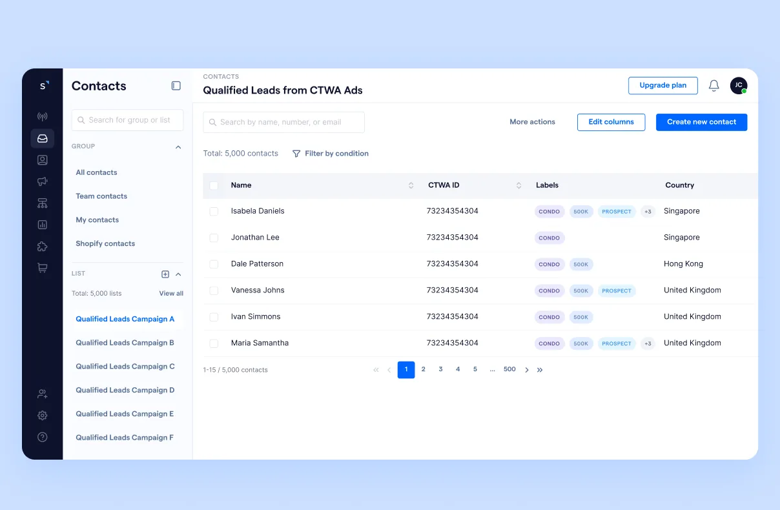Open the notifications bell
The width and height of the screenshot is (780, 510).
tap(714, 86)
